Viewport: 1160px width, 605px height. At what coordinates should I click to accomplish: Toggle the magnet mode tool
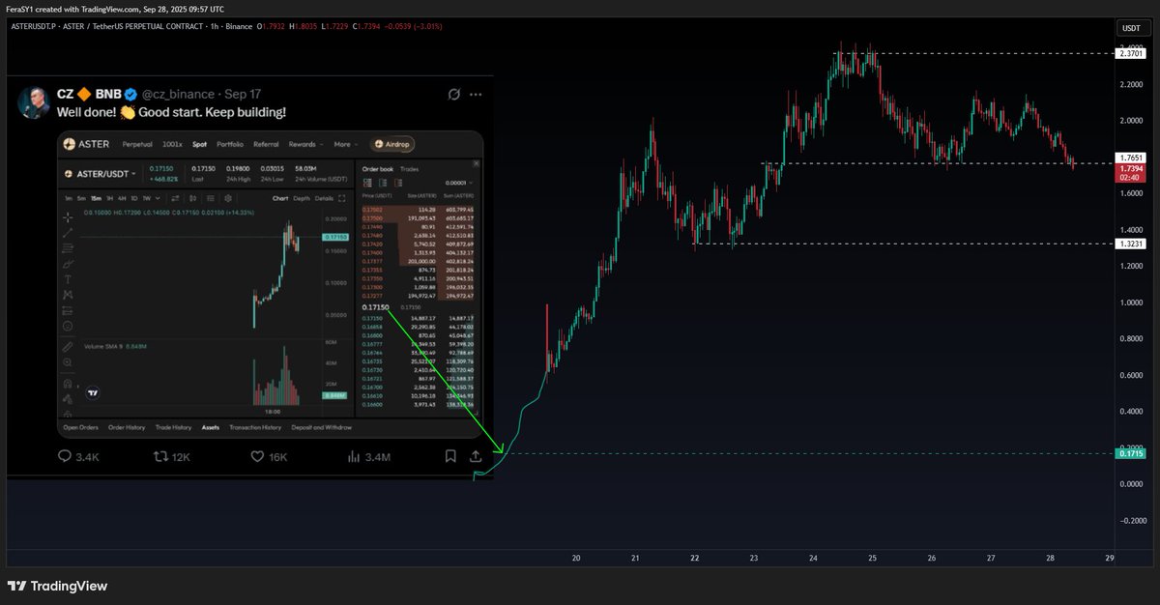tap(68, 384)
